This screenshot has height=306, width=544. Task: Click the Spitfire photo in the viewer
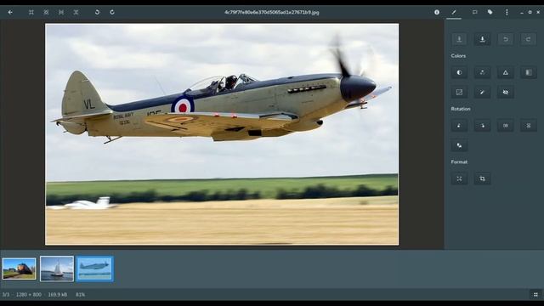pyautogui.click(x=222, y=134)
